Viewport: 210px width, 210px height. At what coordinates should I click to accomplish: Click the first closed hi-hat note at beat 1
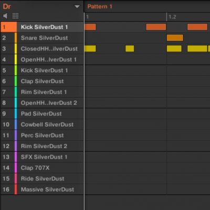(90, 49)
